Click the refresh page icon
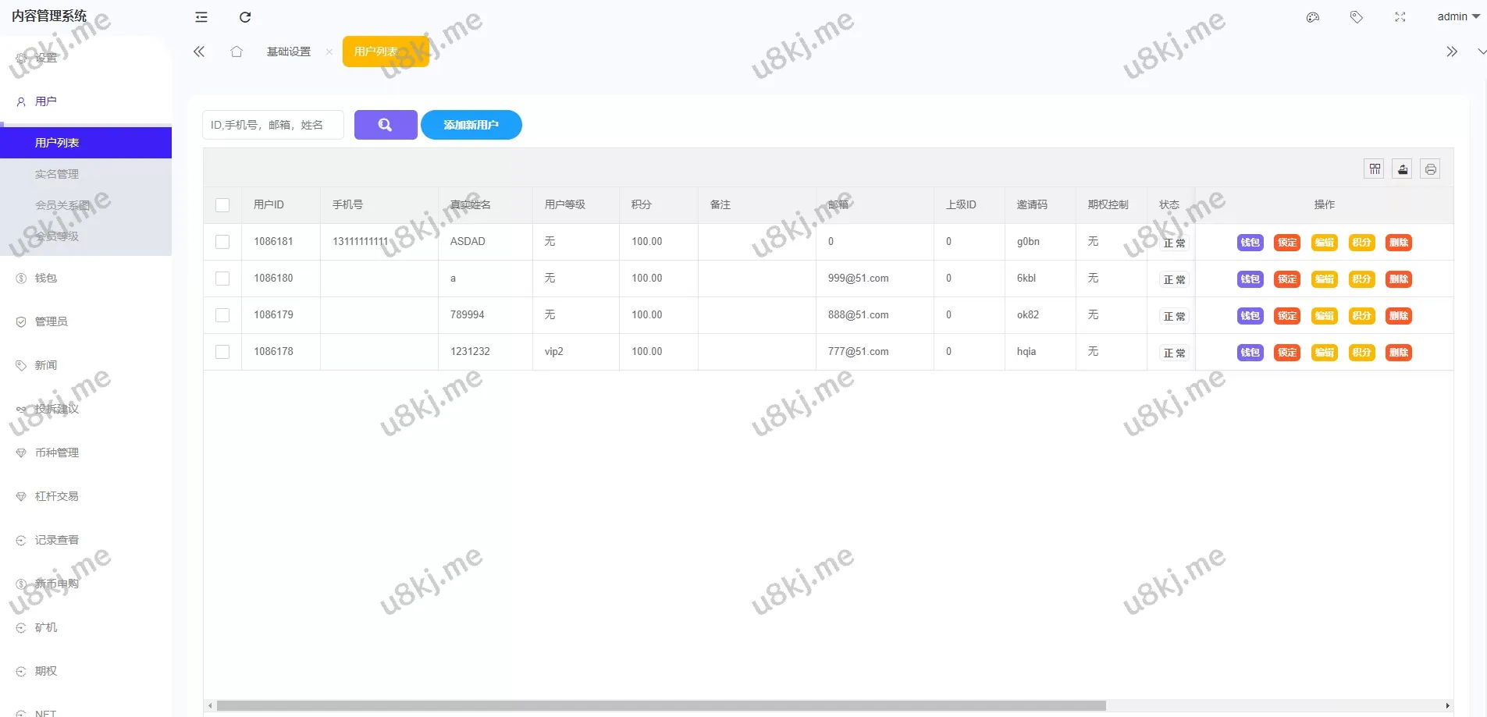The width and height of the screenshot is (1487, 717). [x=245, y=17]
